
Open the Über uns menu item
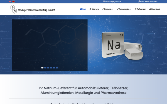95,9
